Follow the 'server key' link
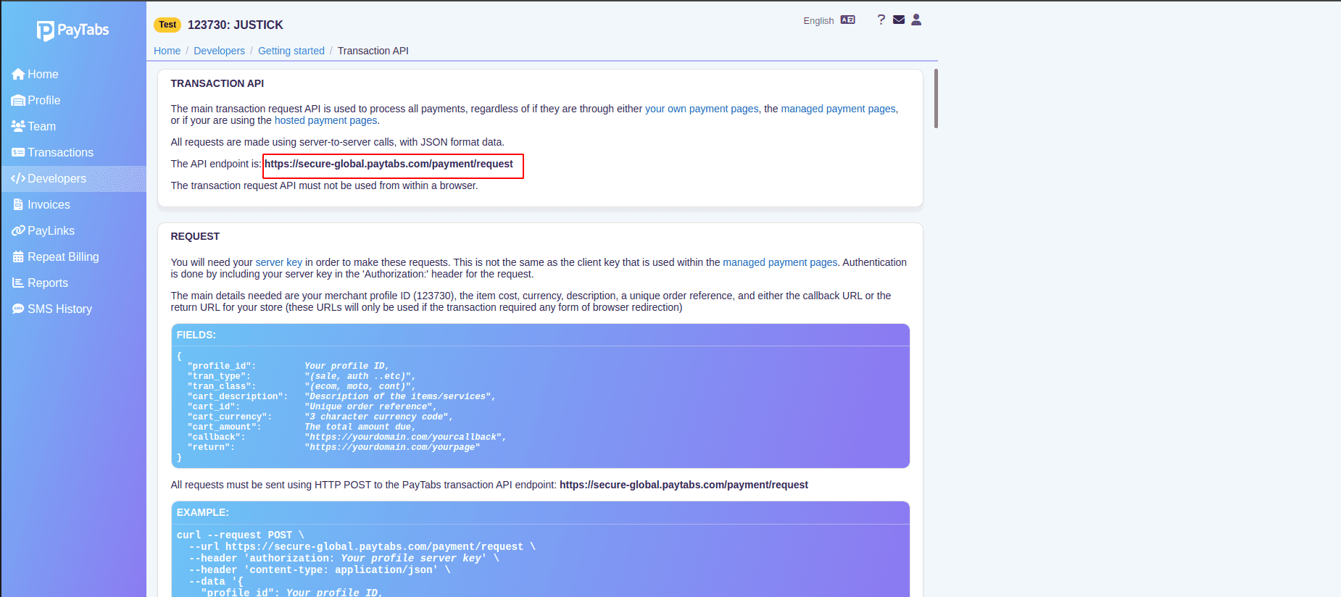Screen dimensions: 1341x597 [278, 262]
